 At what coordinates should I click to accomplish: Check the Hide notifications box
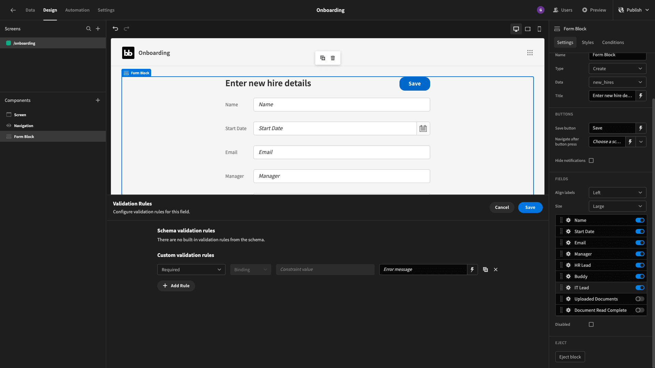tap(591, 160)
